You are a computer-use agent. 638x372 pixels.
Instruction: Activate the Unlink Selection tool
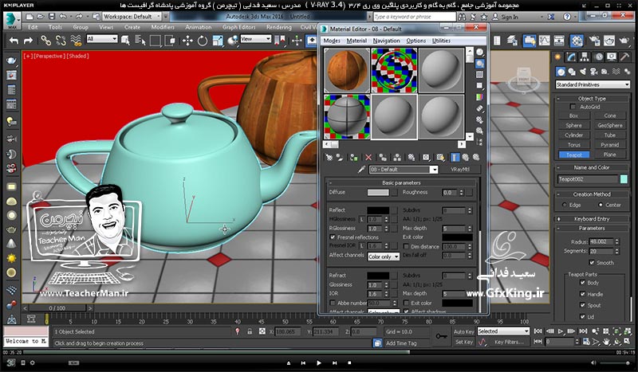click(61, 41)
